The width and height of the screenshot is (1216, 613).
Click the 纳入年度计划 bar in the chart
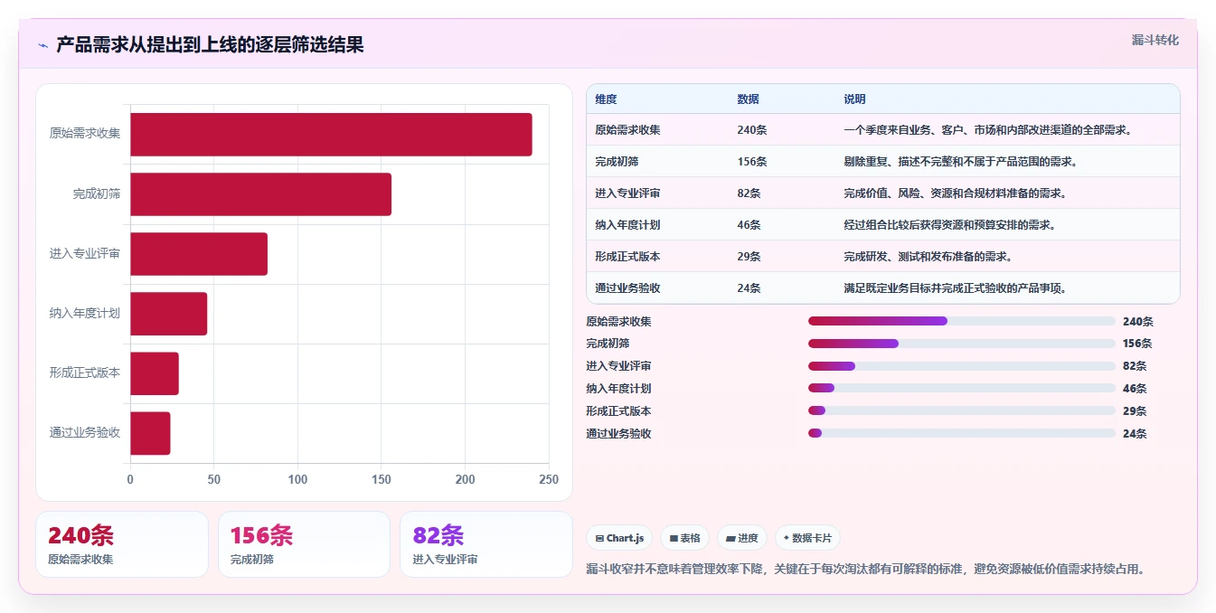pyautogui.click(x=168, y=314)
